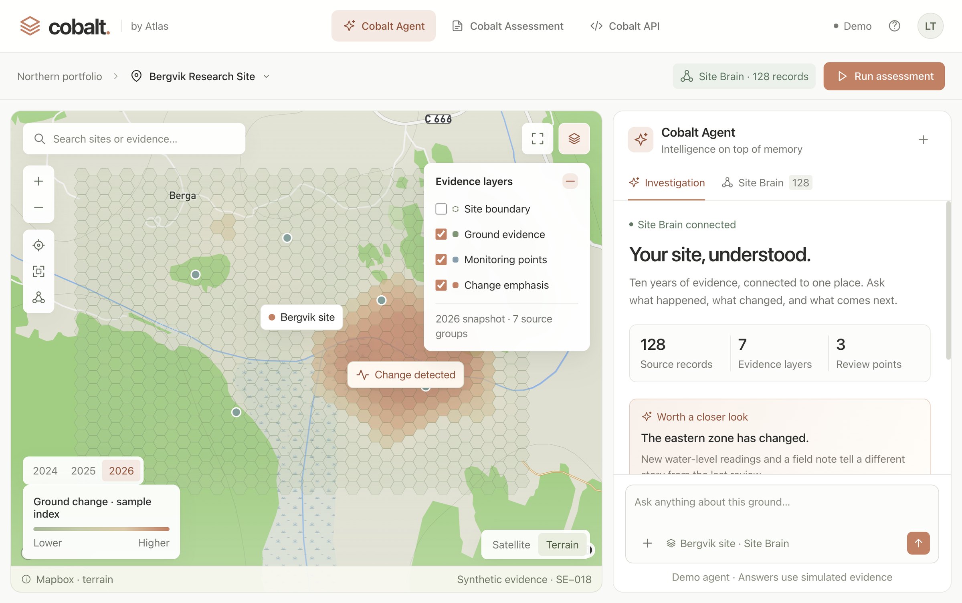Start a new conversation with plus icon
The image size is (962, 603).
tap(923, 140)
